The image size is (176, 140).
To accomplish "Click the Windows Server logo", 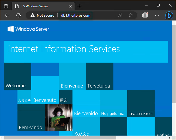I will [28, 29].
